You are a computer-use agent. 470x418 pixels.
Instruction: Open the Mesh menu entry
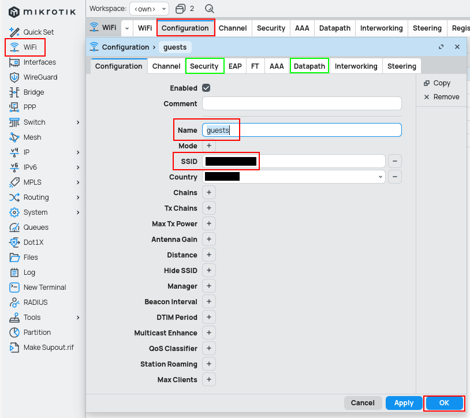pyautogui.click(x=25, y=137)
